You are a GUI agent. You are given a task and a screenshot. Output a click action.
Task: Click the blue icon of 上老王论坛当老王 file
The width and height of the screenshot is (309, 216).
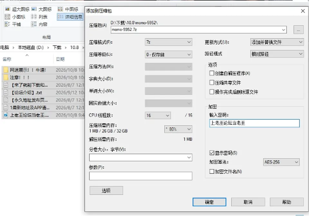coord(6,115)
